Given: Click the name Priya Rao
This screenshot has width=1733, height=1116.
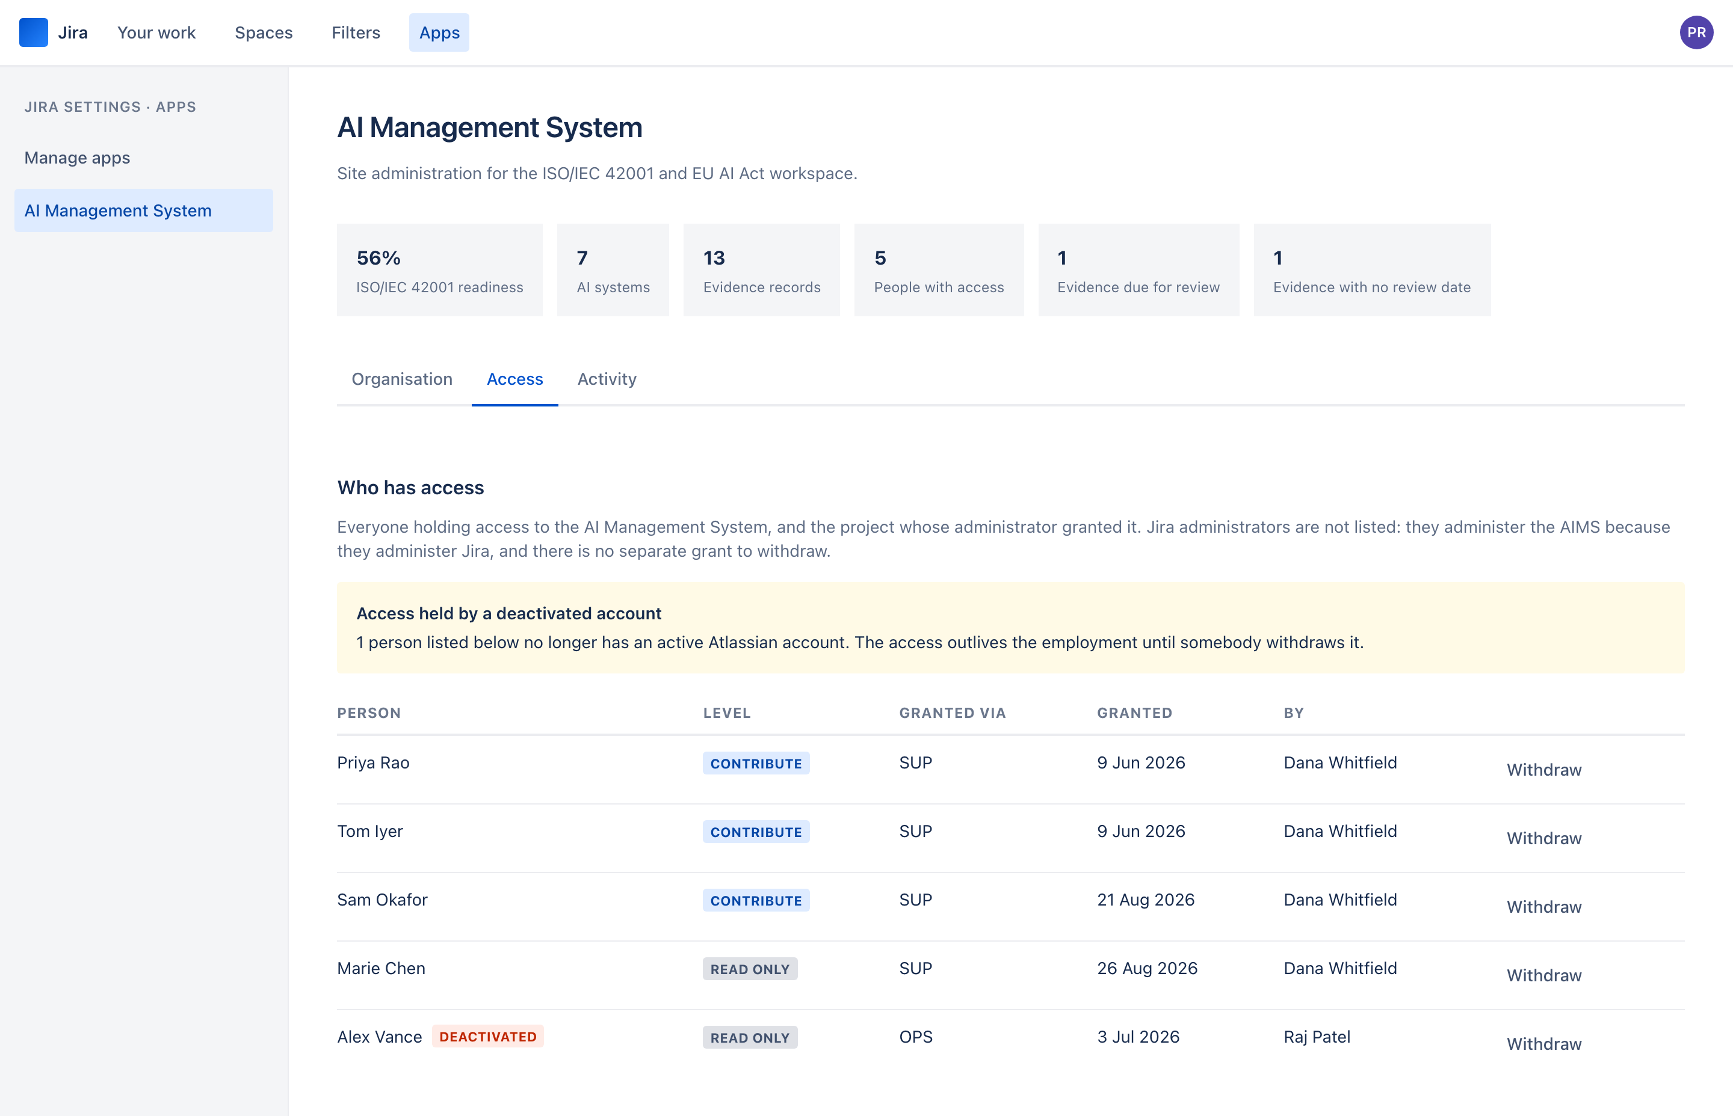Looking at the screenshot, I should point(374,763).
